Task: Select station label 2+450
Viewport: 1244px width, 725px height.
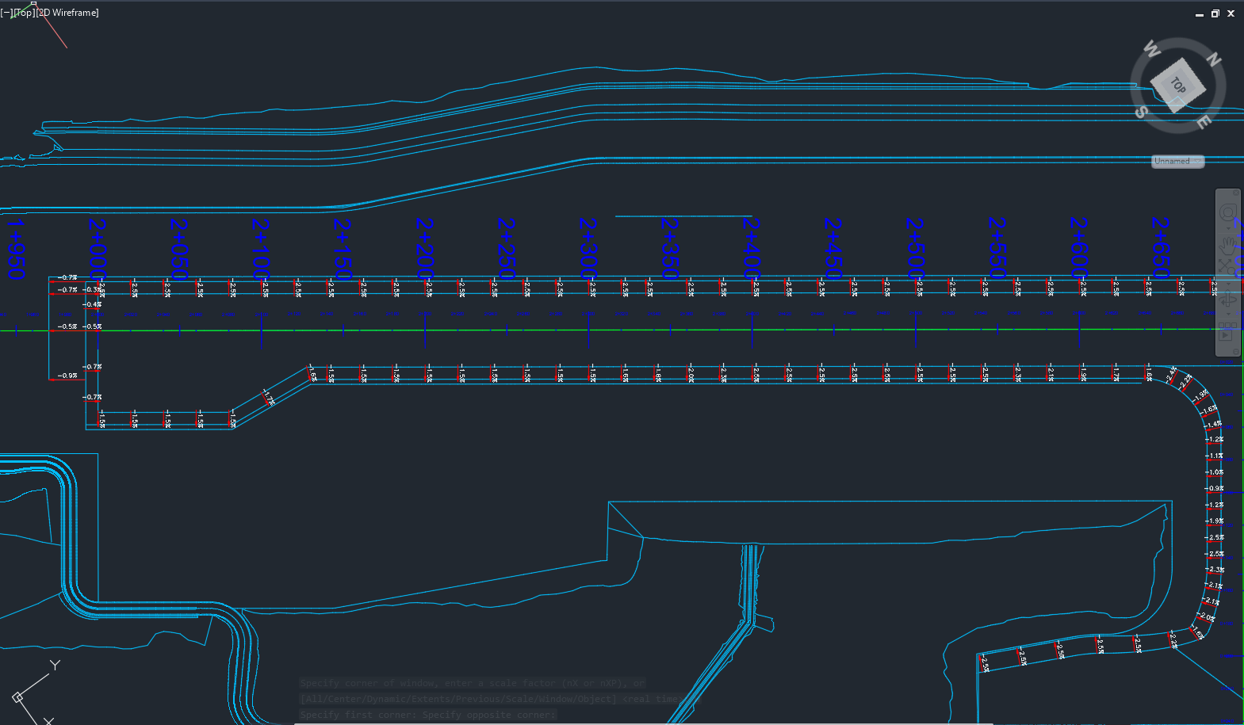Action: click(833, 249)
